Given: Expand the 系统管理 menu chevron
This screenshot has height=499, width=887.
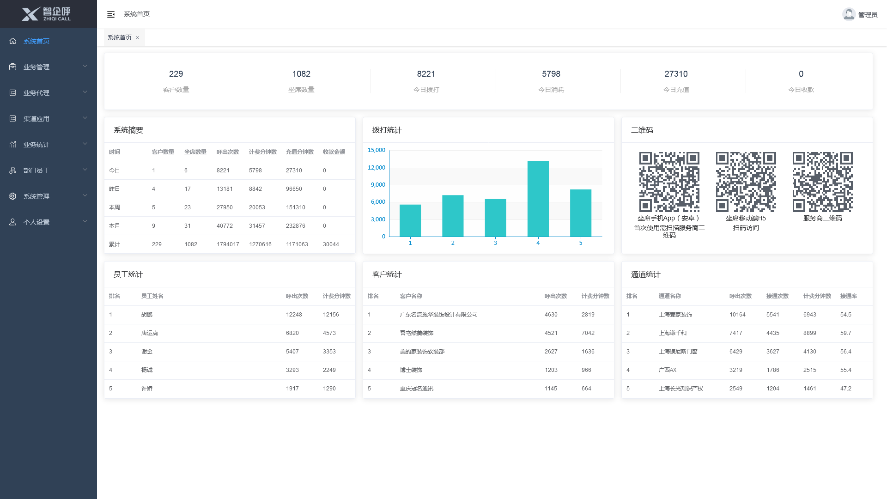Looking at the screenshot, I should tap(85, 196).
